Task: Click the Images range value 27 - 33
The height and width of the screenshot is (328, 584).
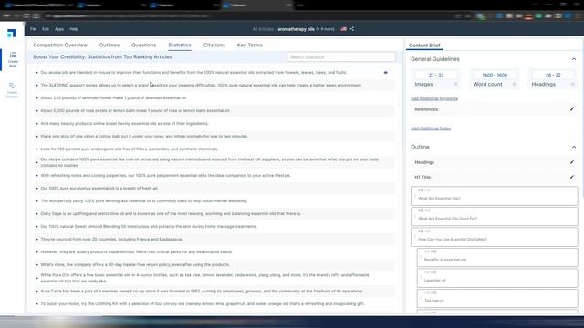Action: tap(436, 75)
